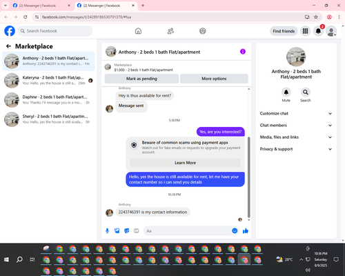The height and width of the screenshot is (276, 345).
Task: Send a thumbs-up like
Action: click(x=246, y=230)
